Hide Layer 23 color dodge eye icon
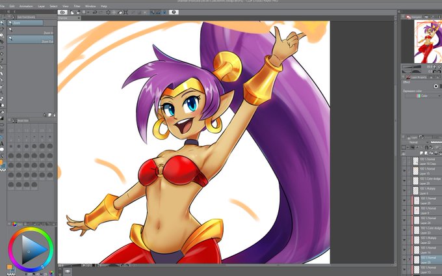 (x=404, y=230)
